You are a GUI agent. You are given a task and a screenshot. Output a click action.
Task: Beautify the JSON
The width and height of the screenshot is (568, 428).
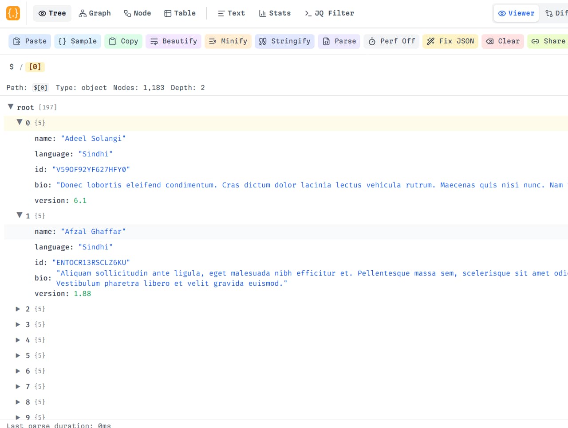pyautogui.click(x=174, y=41)
